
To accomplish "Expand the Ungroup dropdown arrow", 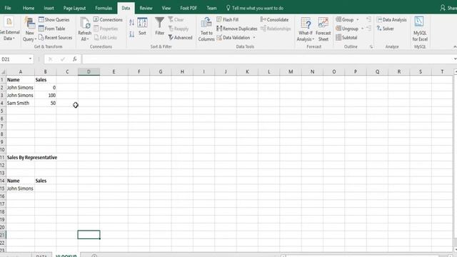I will coord(362,29).
